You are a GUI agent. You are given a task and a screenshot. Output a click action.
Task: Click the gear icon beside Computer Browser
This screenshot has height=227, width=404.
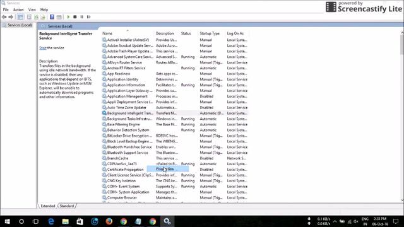(104, 197)
